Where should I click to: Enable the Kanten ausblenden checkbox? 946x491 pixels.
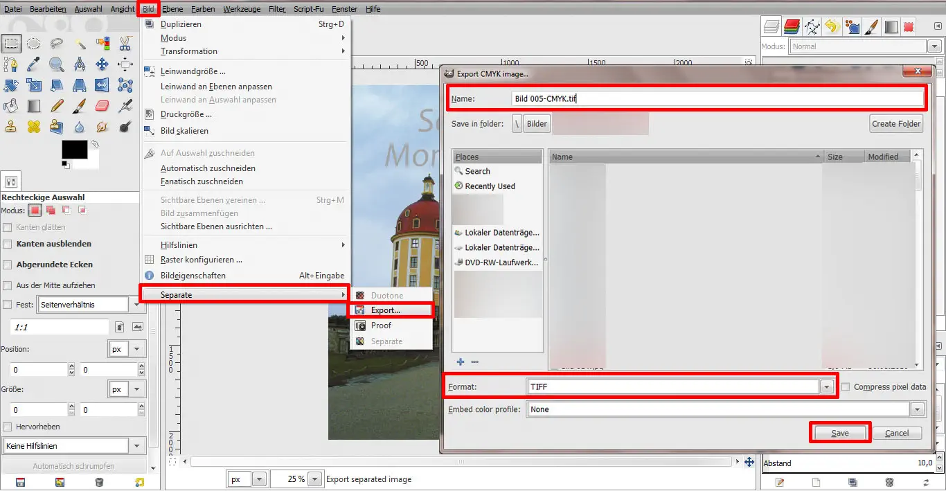point(8,244)
